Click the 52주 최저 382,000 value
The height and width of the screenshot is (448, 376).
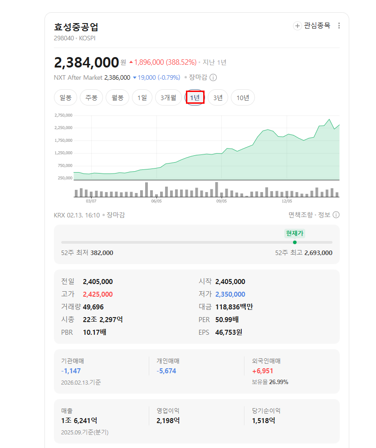point(102,253)
